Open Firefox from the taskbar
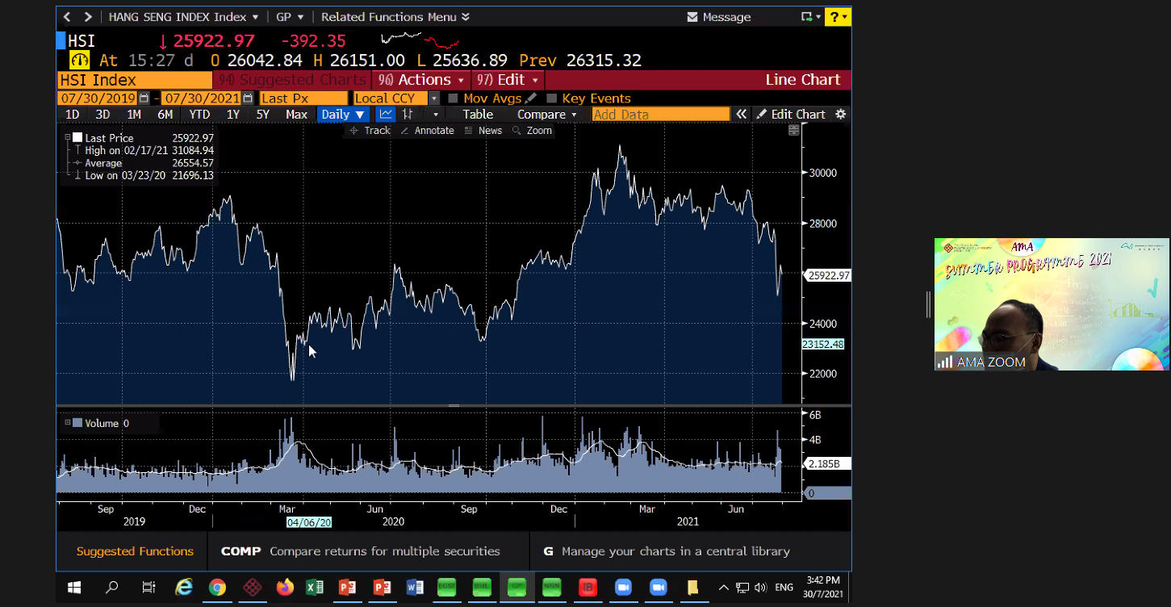1171x607 pixels. pyautogui.click(x=284, y=588)
